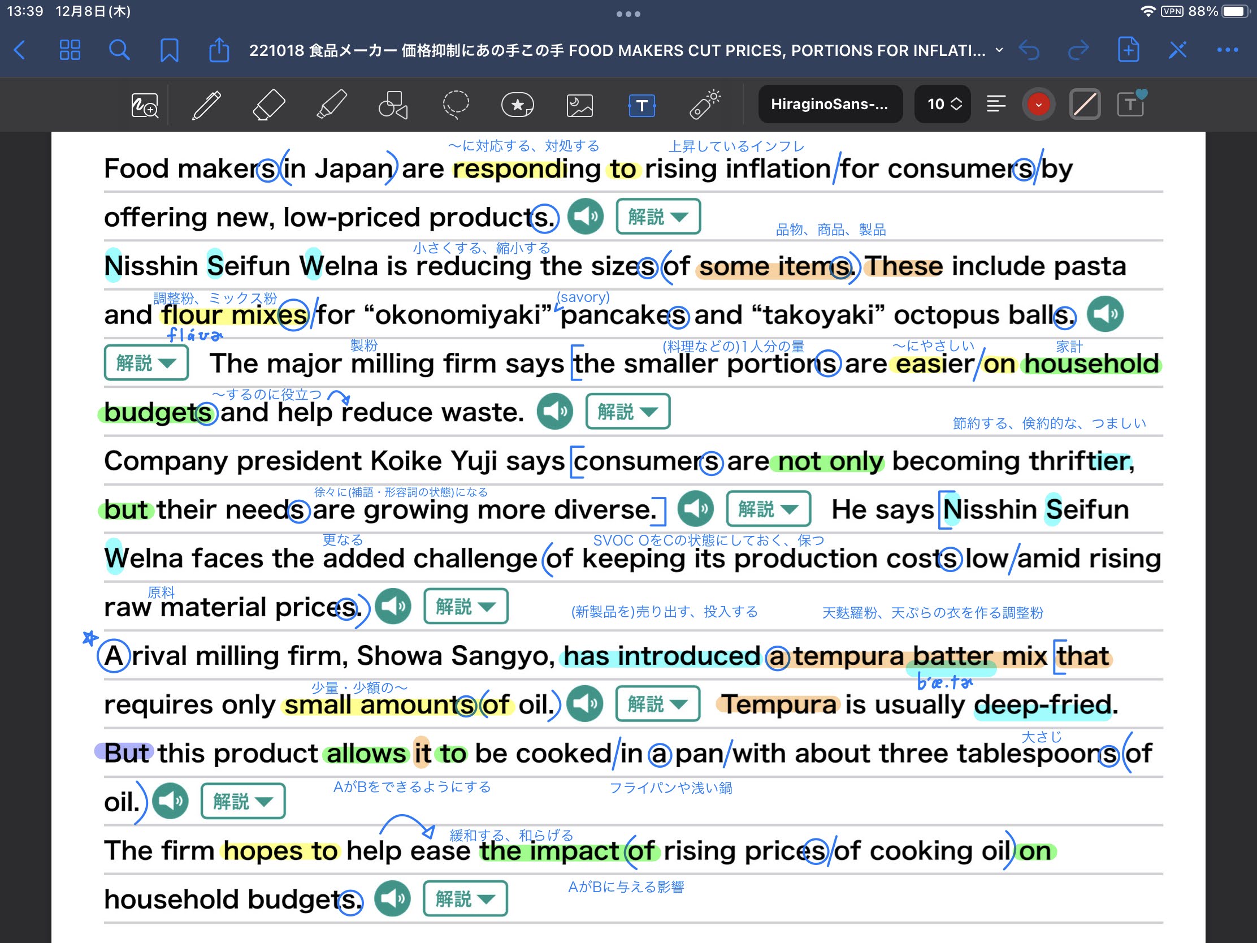1257x943 pixels.
Task: Select the Image insertion tool
Action: point(579,105)
